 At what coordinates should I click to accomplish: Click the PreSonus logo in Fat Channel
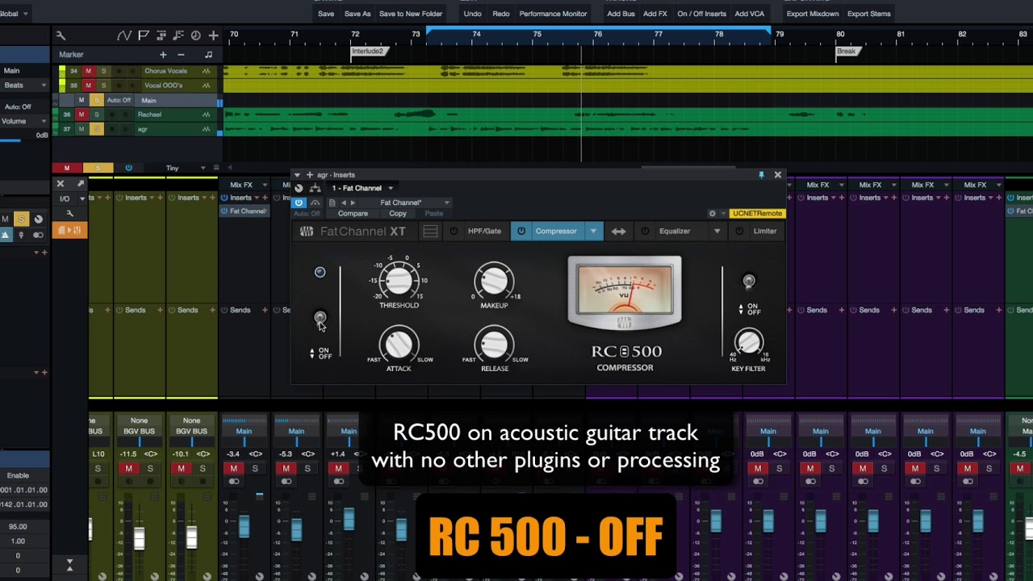tap(307, 232)
